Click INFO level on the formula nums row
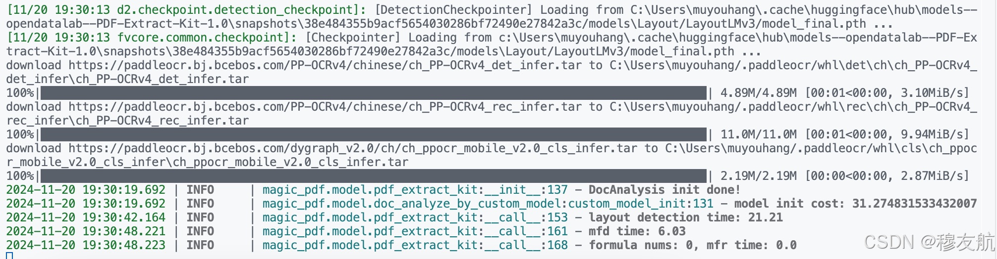 200,245
